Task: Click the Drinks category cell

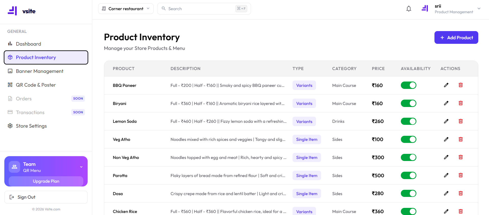Action: (x=338, y=121)
